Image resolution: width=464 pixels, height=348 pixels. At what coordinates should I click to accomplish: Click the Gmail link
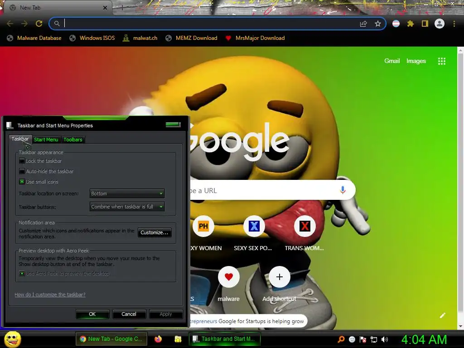point(392,61)
